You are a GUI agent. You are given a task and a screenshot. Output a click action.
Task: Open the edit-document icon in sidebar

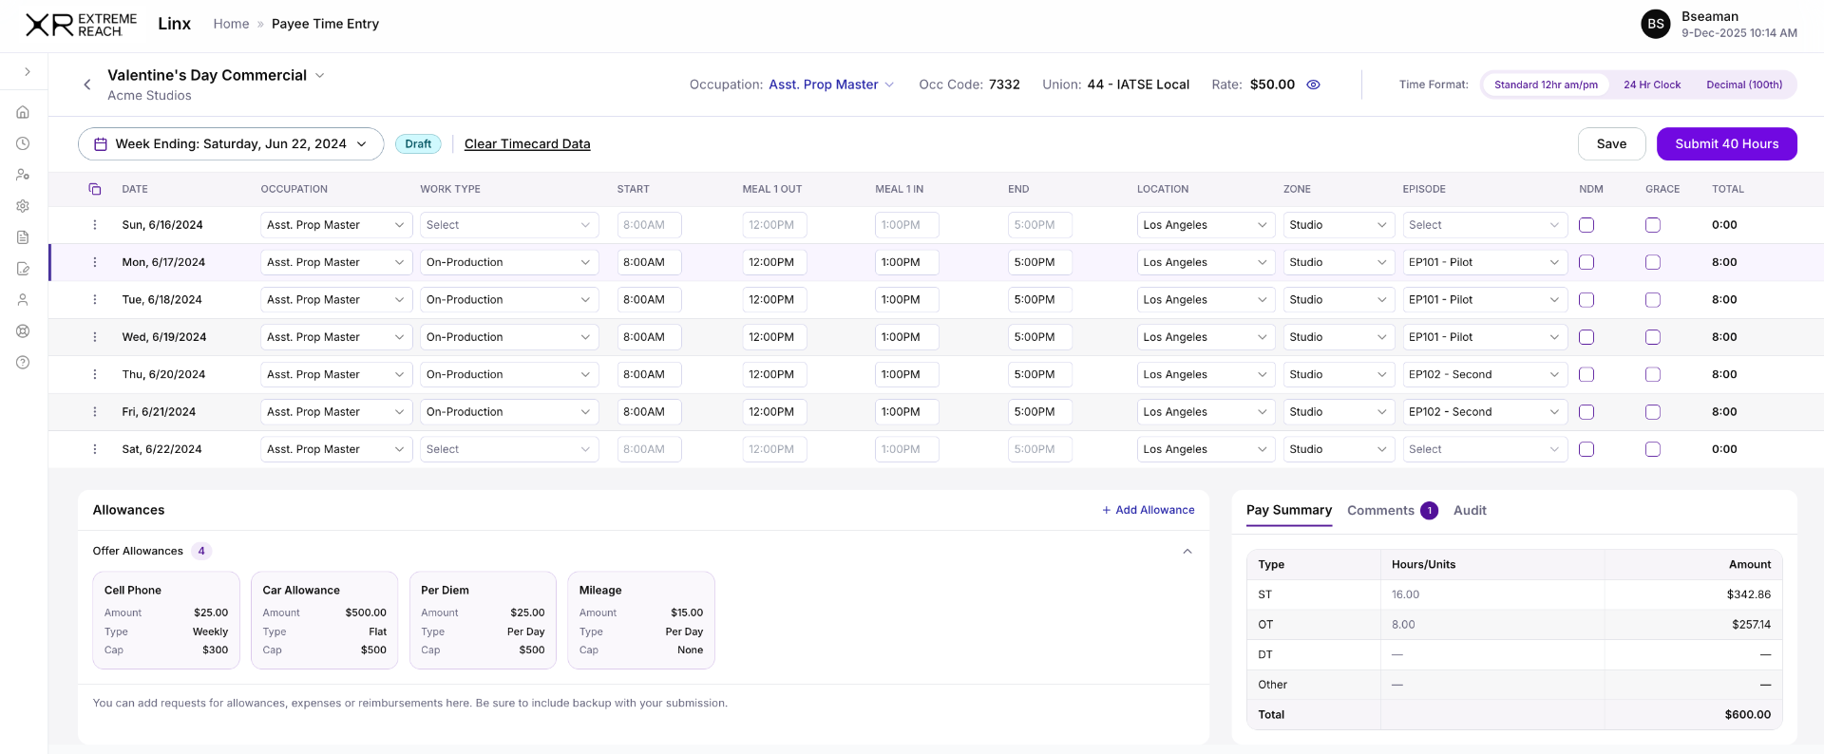pos(23,269)
